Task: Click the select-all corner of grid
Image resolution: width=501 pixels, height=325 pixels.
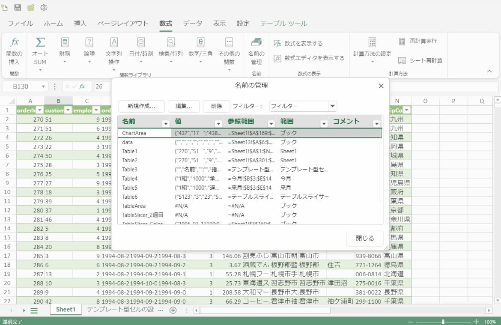Action: click(x=8, y=101)
